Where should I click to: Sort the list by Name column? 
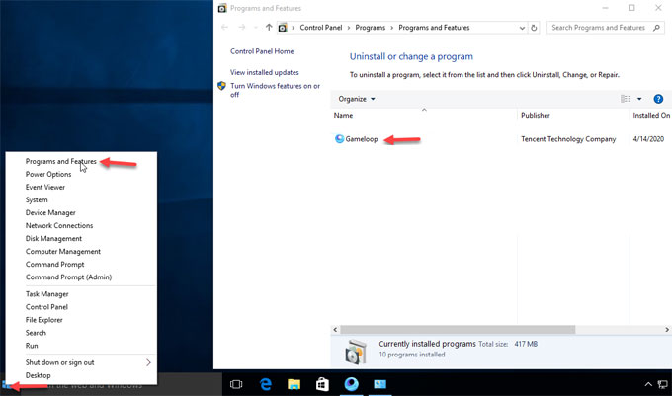pos(343,116)
